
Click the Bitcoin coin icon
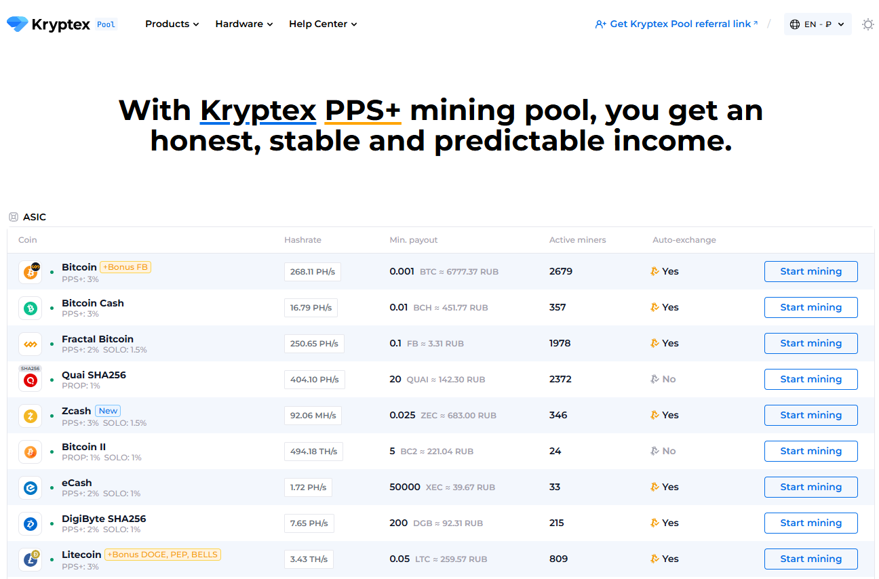31,272
